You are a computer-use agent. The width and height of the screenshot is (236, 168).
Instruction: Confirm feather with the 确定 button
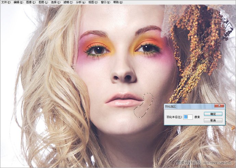[x=213, y=114]
